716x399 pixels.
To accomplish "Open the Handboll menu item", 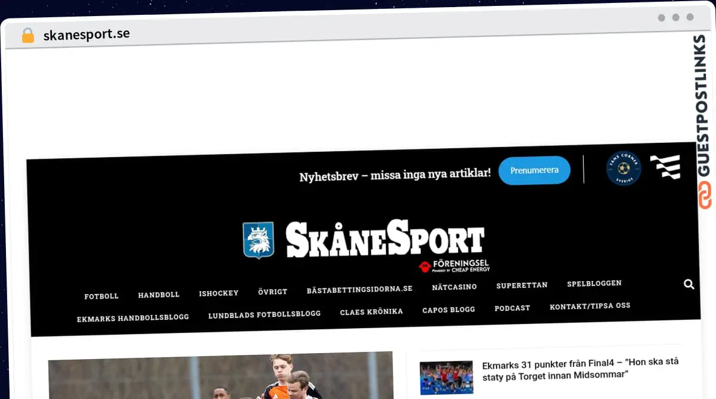I will pos(159,295).
